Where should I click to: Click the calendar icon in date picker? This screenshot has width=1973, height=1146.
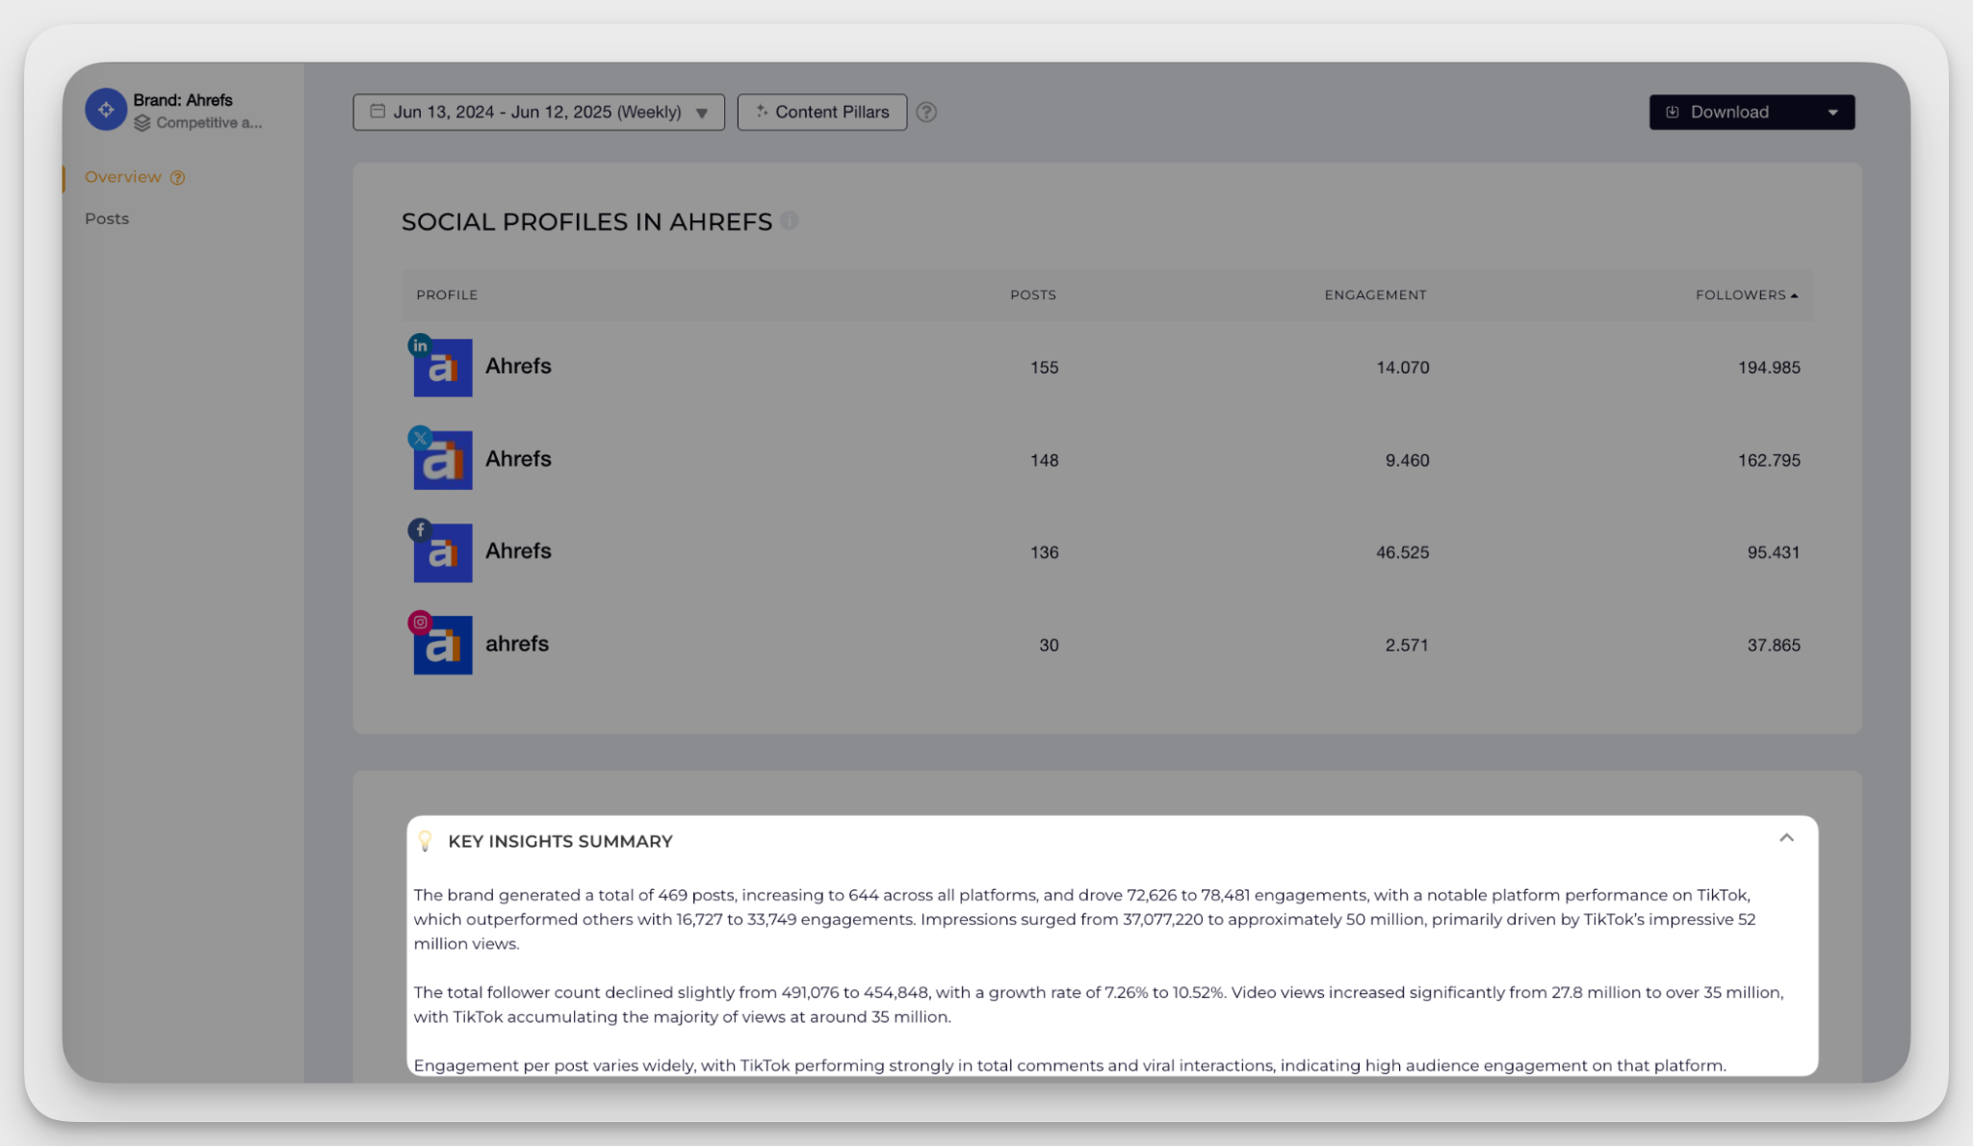377,112
